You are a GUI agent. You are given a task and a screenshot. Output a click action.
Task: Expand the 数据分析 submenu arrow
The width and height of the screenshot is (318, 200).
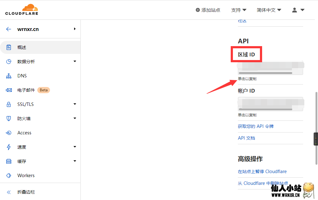[75, 61]
